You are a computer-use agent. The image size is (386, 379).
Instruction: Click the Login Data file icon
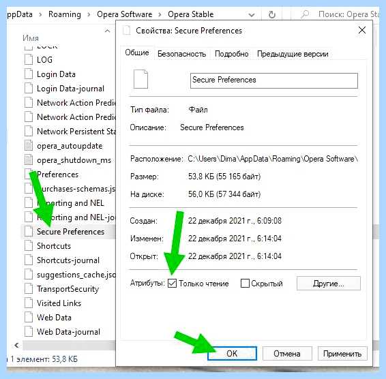click(29, 74)
